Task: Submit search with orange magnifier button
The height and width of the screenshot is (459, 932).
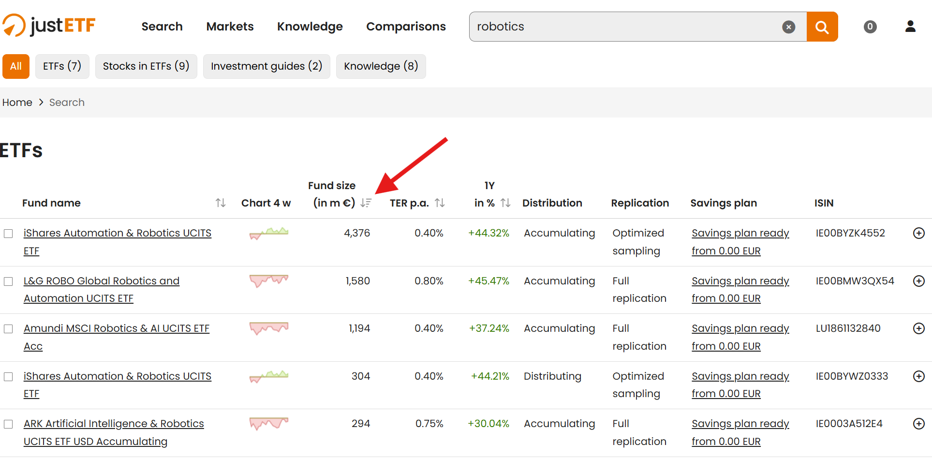Action: (x=822, y=27)
